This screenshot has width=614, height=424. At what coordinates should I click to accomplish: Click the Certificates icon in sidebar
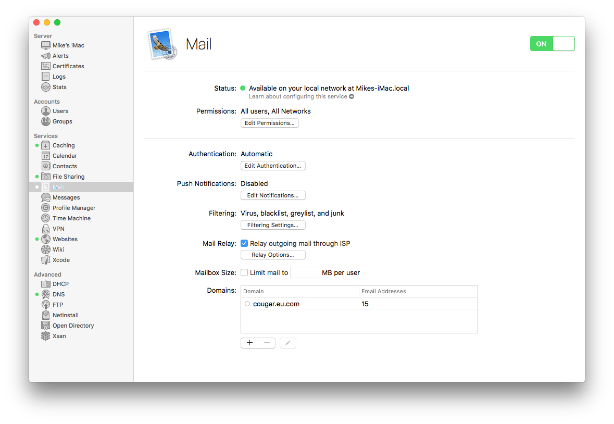46,66
